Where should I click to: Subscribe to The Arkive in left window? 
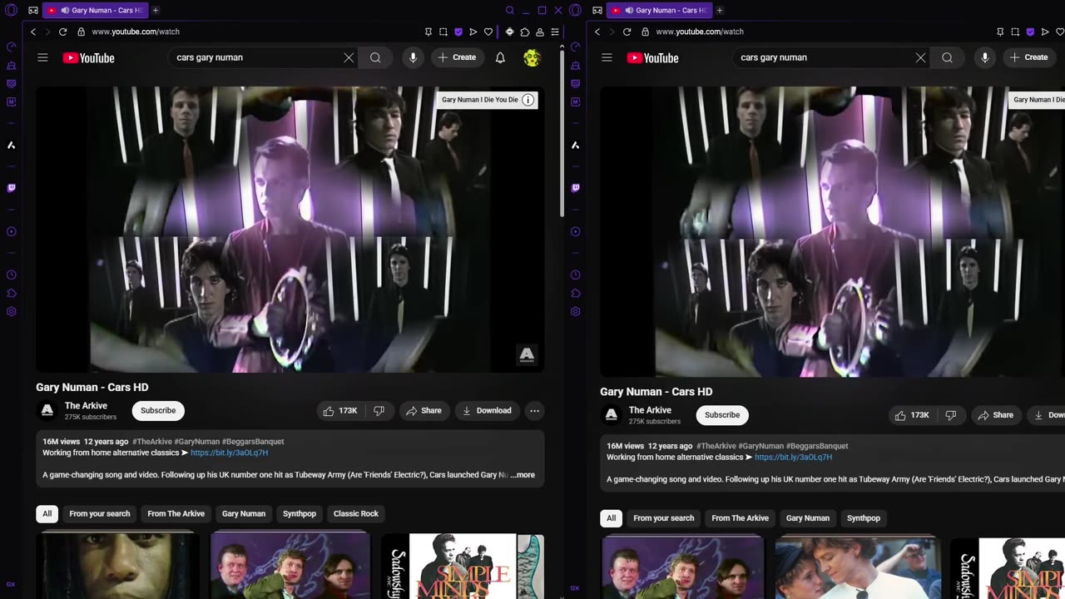[x=158, y=410]
